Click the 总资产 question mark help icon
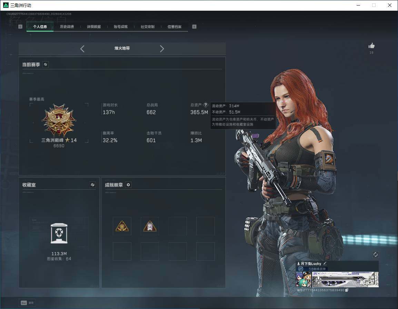This screenshot has height=309, width=398. (206, 105)
